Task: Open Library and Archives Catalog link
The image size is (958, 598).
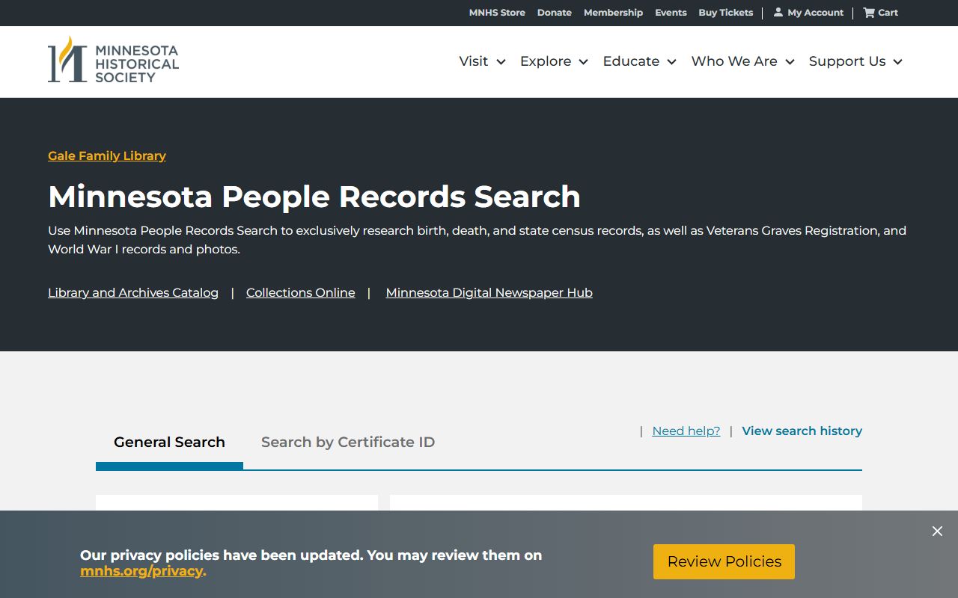Action: (133, 293)
